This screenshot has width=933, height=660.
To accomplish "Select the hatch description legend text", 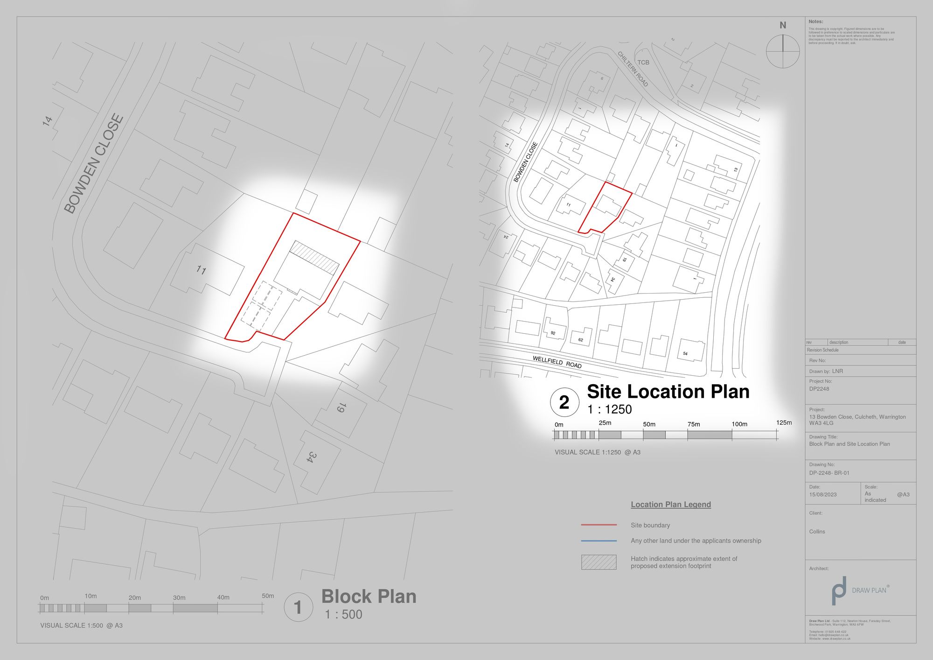I will [x=684, y=562].
